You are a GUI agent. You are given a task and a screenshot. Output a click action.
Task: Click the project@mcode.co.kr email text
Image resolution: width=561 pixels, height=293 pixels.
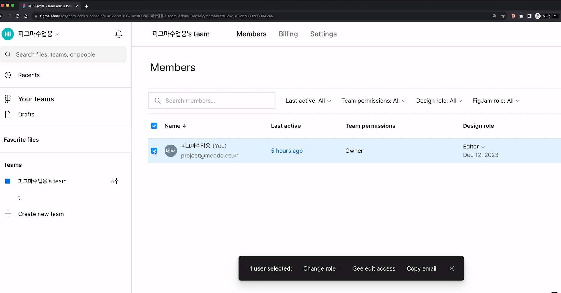[210, 156]
